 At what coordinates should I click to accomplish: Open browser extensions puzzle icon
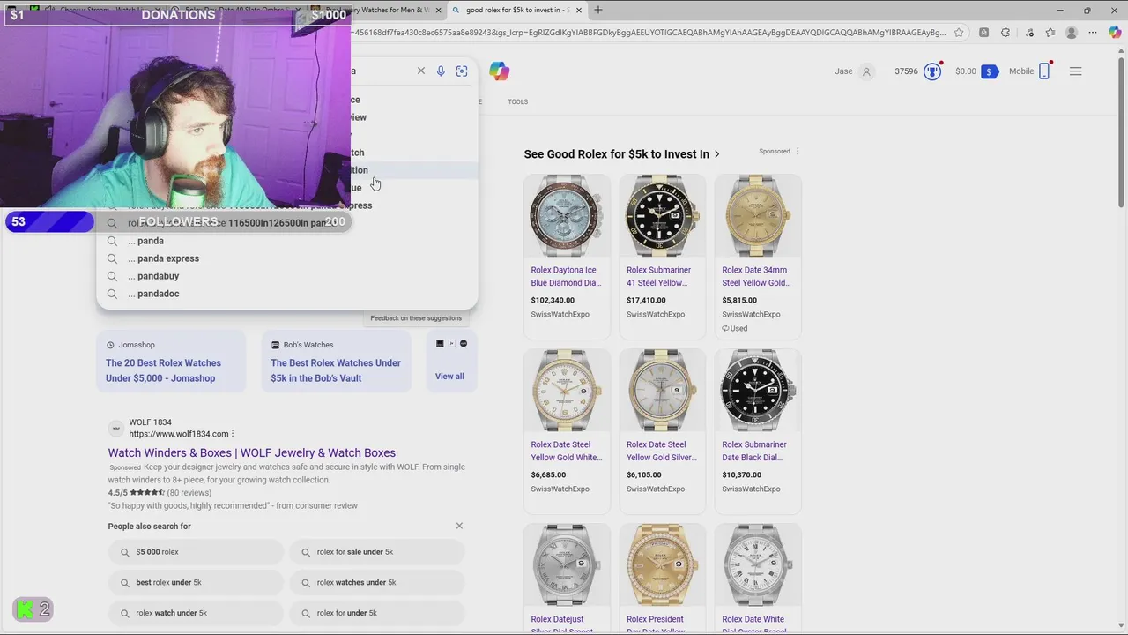pyautogui.click(x=1006, y=33)
